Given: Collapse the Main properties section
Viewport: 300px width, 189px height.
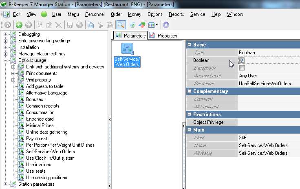Looking at the screenshot, I should [x=189, y=130].
